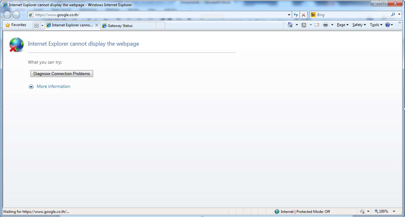Click the Read Mail envelope icon
Viewport: 405px width, 217px height.
click(x=317, y=25)
